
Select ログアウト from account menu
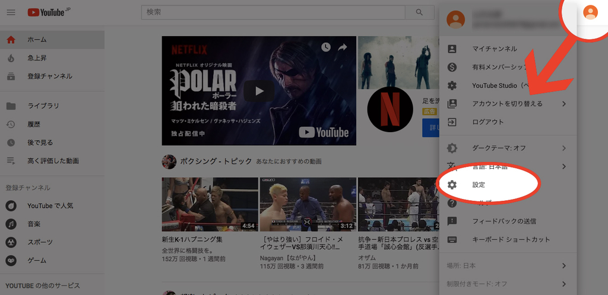[x=508, y=122]
